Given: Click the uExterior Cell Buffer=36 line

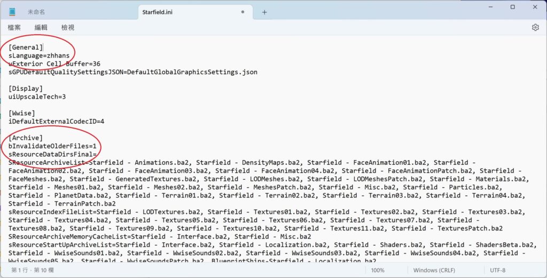Looking at the screenshot, I should [54, 63].
